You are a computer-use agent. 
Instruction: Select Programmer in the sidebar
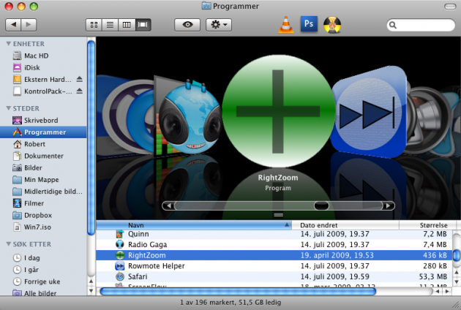pos(43,132)
